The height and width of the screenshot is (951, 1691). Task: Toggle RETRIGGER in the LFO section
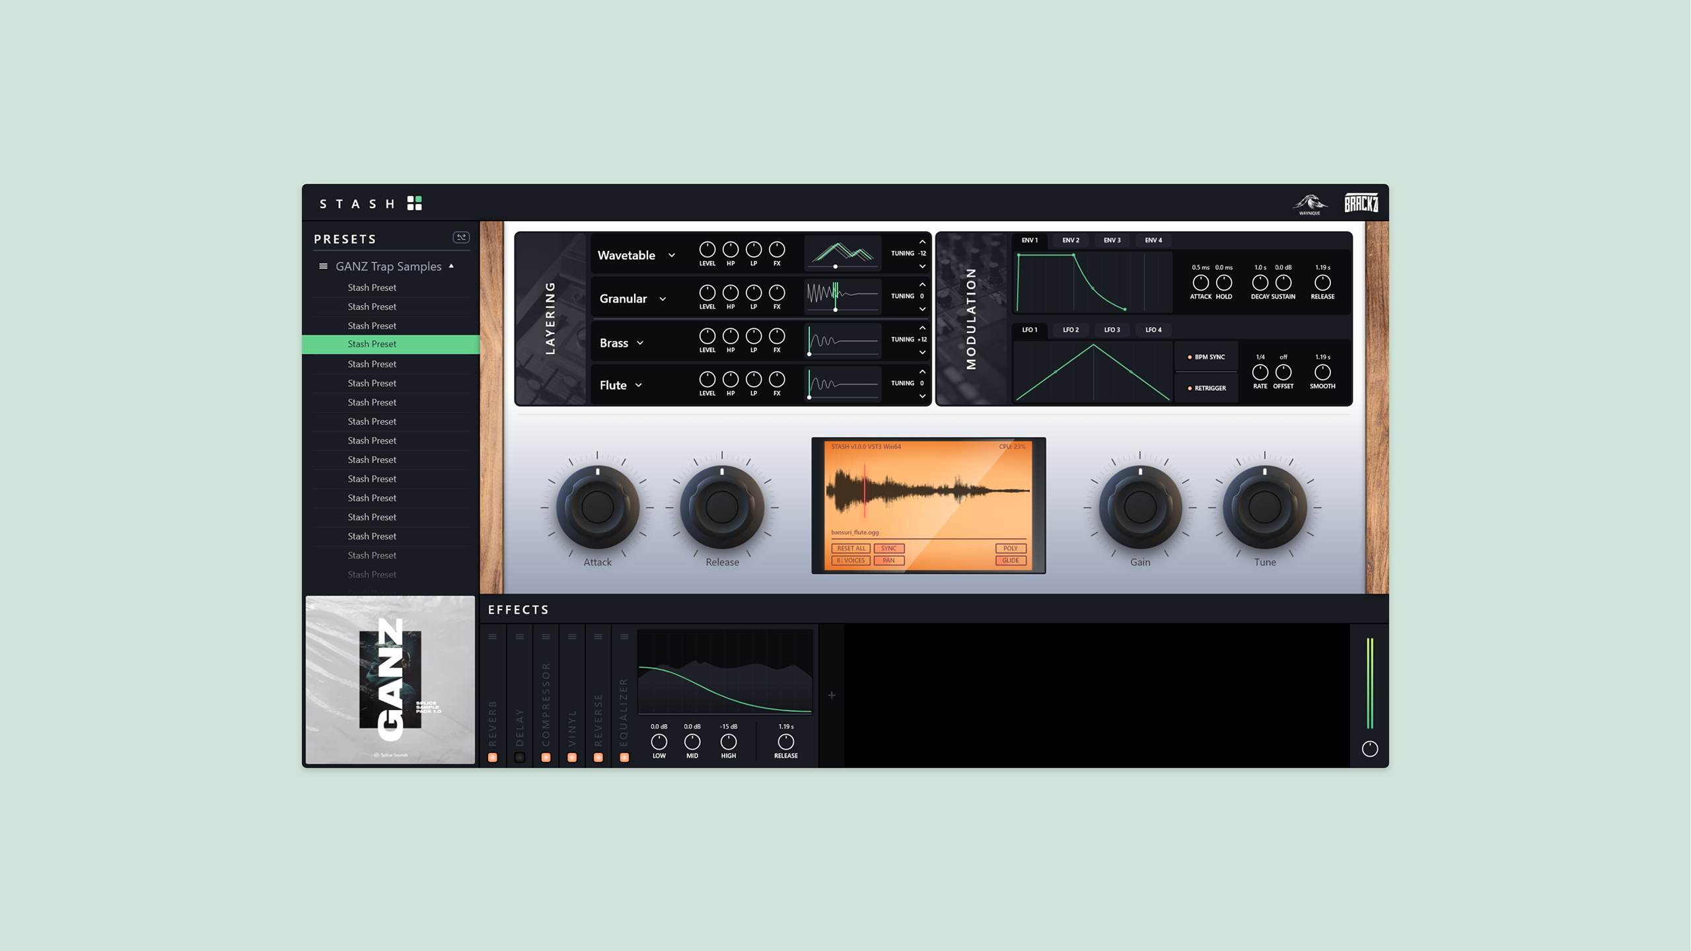[x=1207, y=388]
